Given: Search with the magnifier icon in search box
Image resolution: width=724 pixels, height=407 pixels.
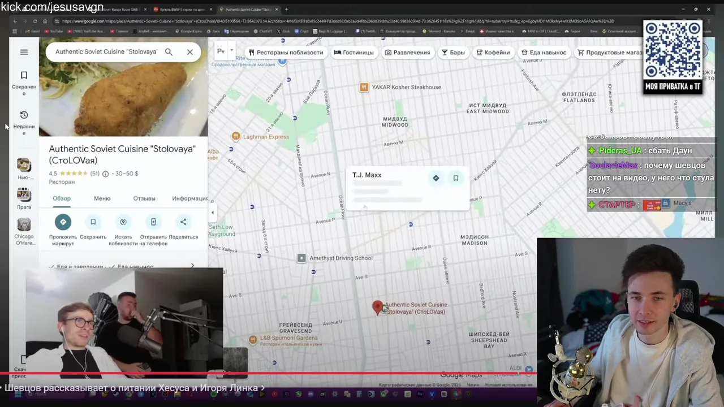Looking at the screenshot, I should [169, 52].
